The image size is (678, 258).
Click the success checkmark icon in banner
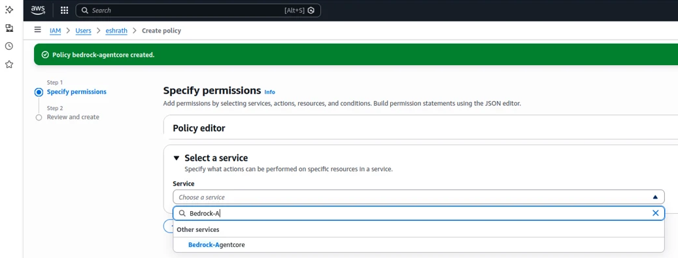coord(45,55)
